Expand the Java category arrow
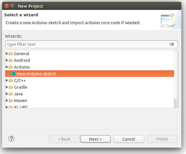The height and width of the screenshot is (154, 186). pyautogui.click(x=7, y=94)
